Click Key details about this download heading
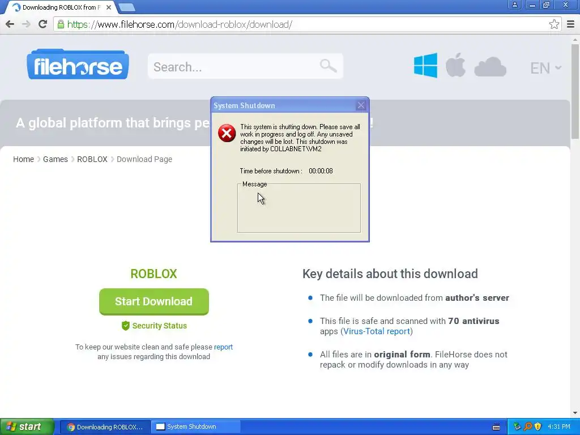Screen dimensions: 580x435 pos(390,274)
